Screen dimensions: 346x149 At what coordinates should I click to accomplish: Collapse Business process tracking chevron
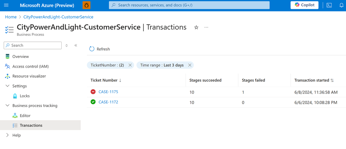[x=8, y=106]
